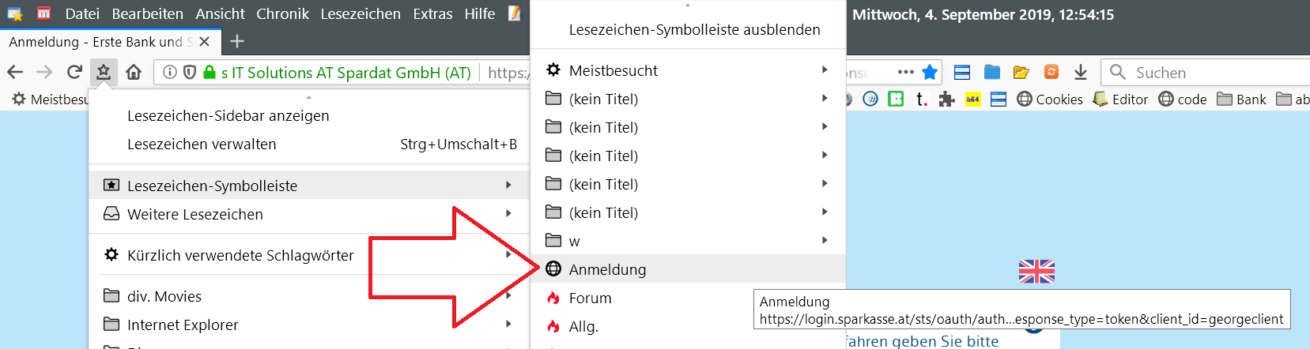
Task: Go back to the previous page
Action: [15, 73]
